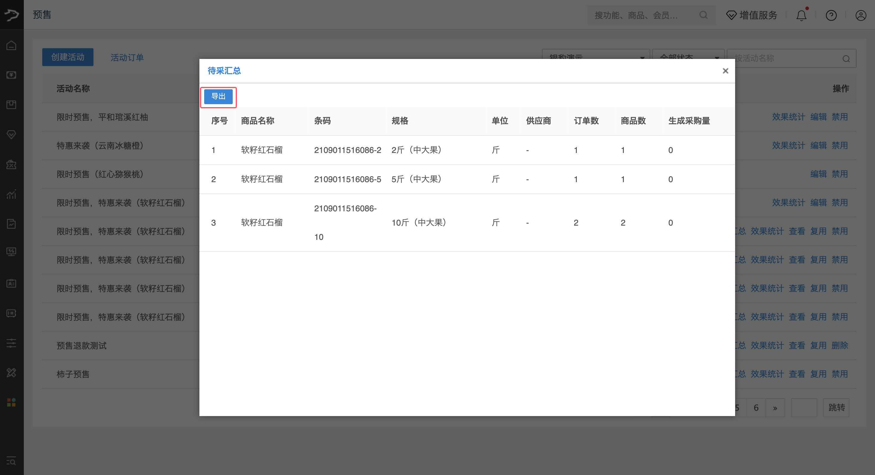Click activity name 限时预售（红心猕猴桃）
Screen dimensions: 875x475
100,174
